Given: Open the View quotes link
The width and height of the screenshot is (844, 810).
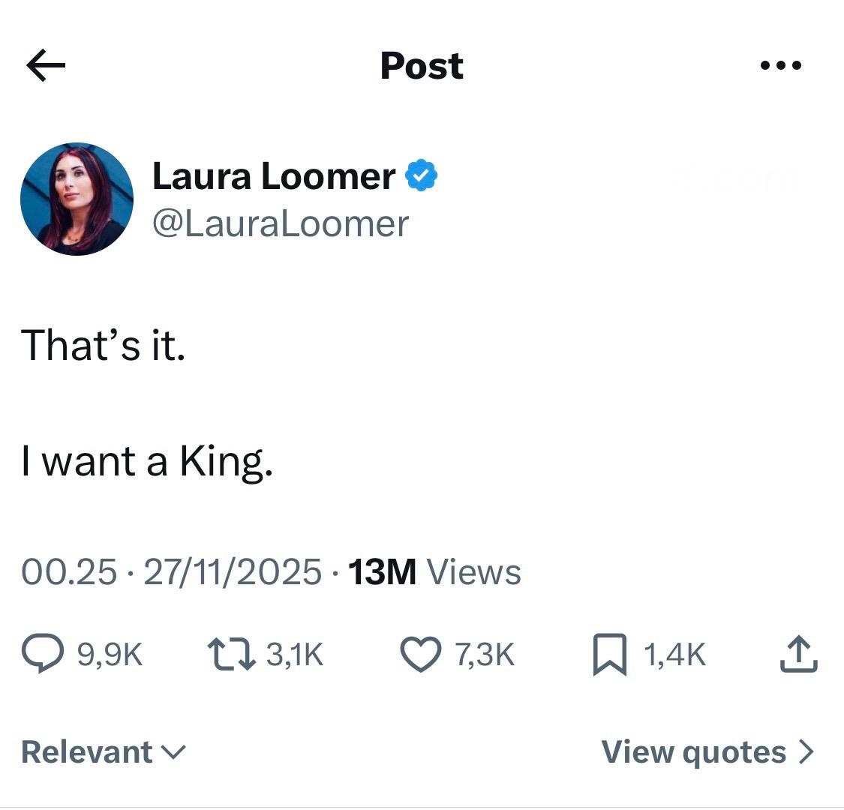Looking at the screenshot, I should coord(694,751).
